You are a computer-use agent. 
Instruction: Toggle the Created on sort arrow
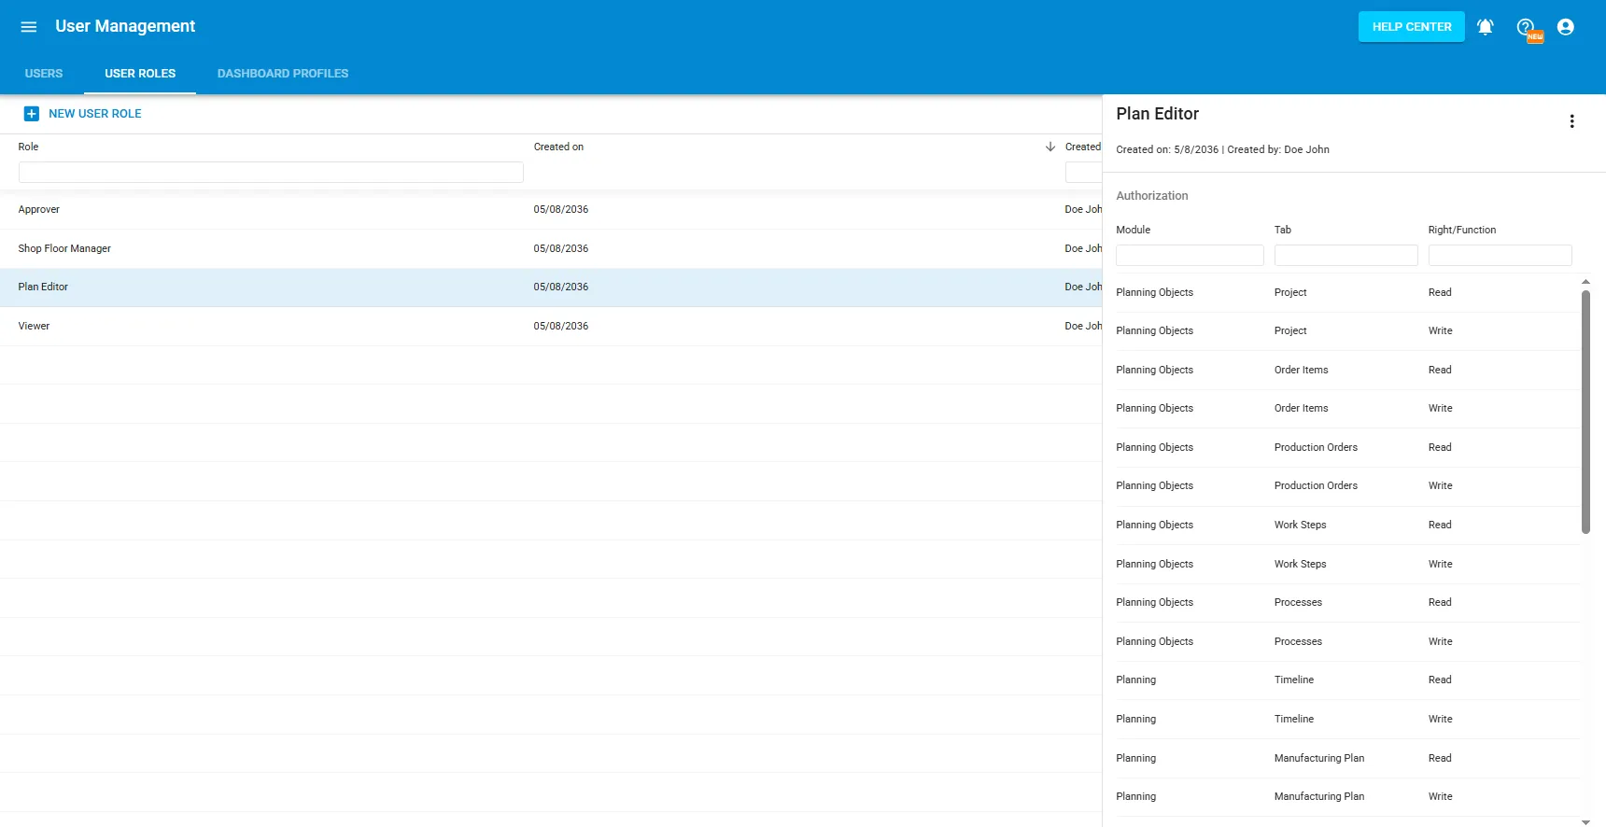[1050, 147]
